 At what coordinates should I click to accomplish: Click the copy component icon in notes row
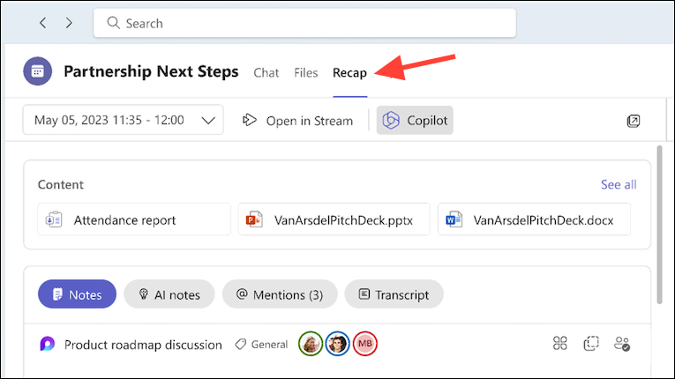tap(591, 344)
